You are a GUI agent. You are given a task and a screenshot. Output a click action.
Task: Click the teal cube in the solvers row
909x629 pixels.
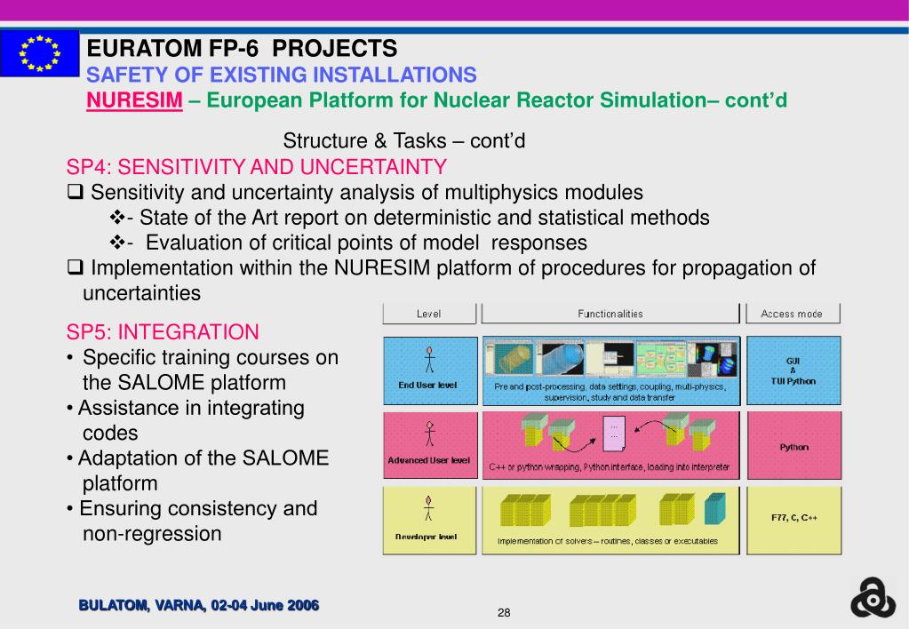pyautogui.click(x=714, y=509)
